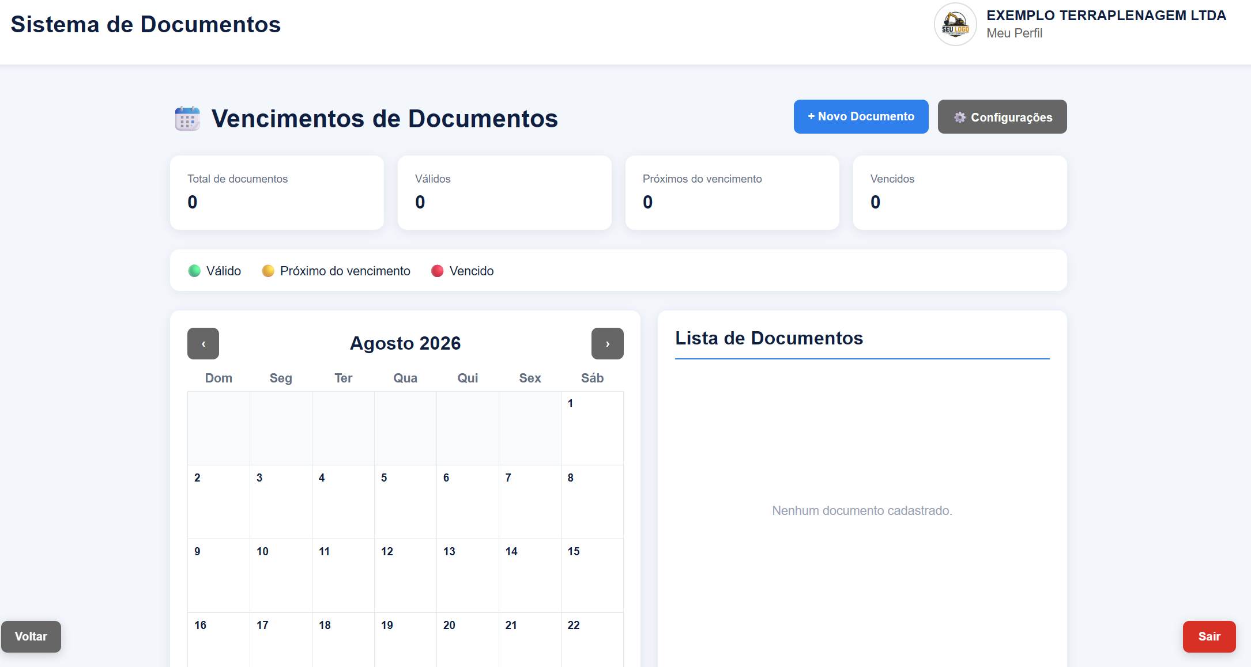Click the calendar icon beside Vencimentos de Documentos
This screenshot has width=1251, height=667.
point(187,119)
